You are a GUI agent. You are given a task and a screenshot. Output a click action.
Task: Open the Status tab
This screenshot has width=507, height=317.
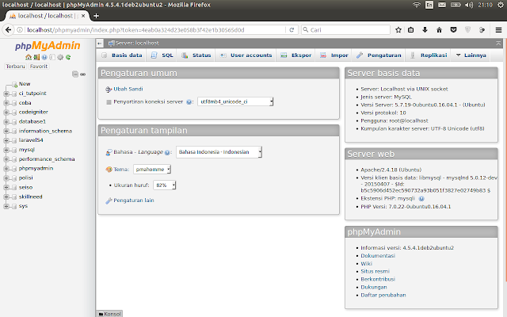tap(196, 55)
